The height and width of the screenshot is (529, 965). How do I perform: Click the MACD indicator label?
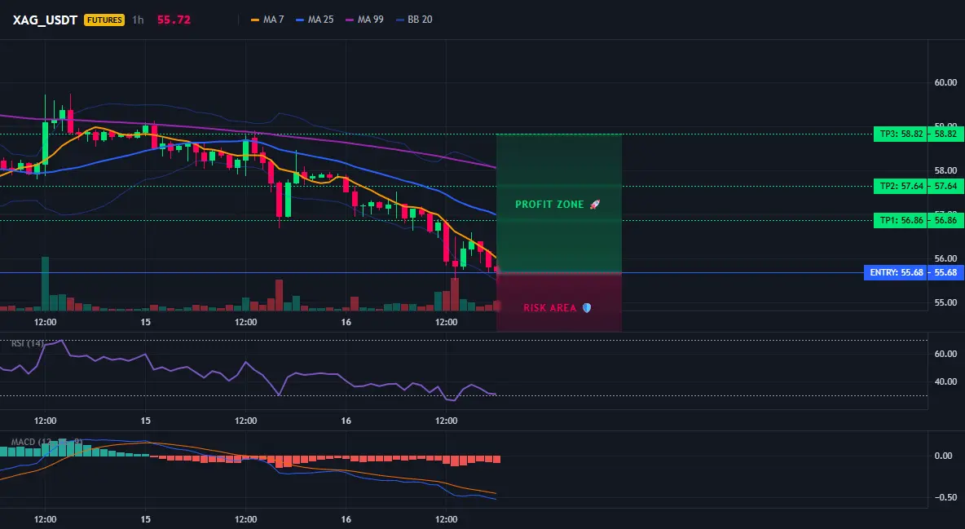pos(46,442)
